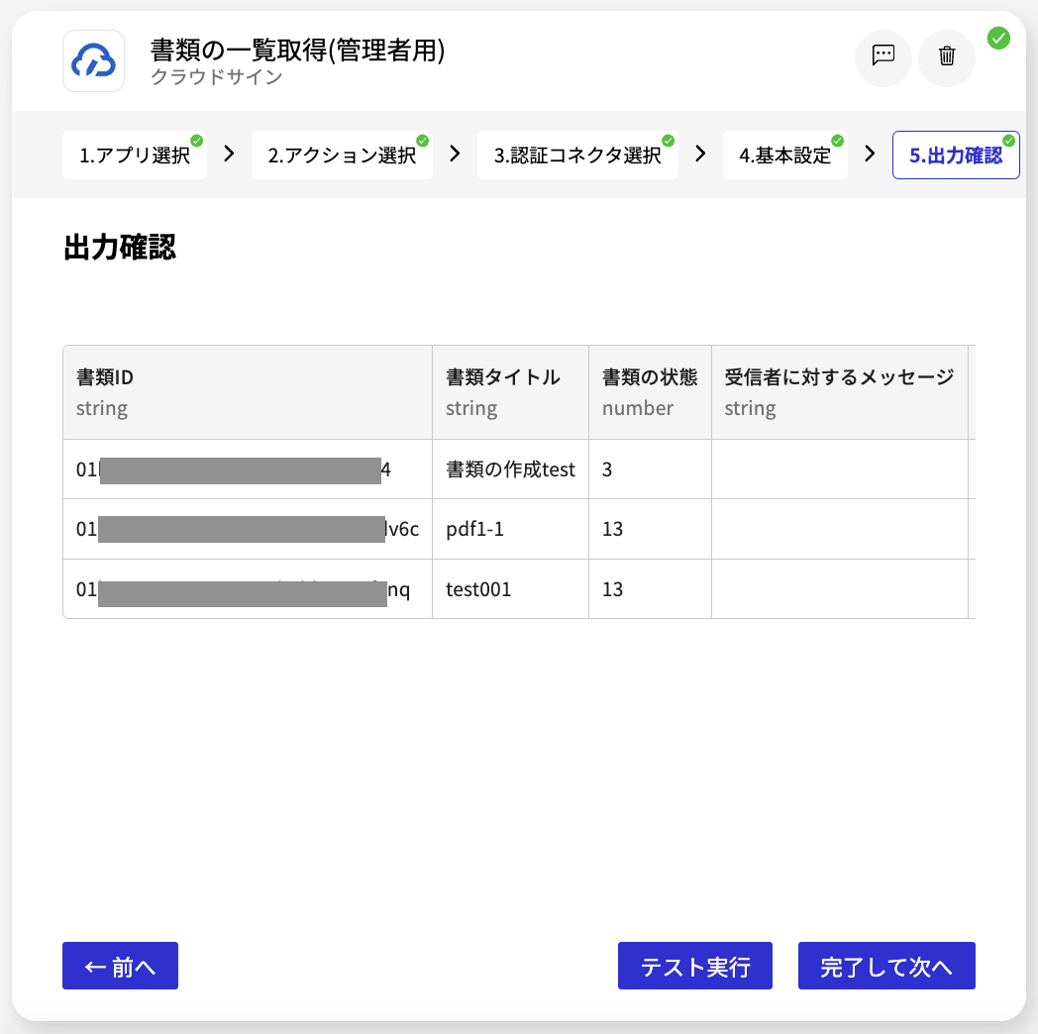Select step 5.出力確認 tab

pyautogui.click(x=956, y=155)
